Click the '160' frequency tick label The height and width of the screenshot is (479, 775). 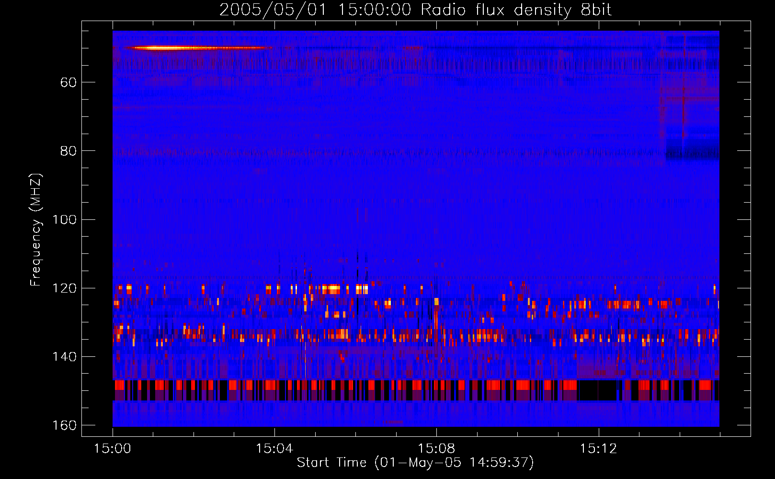coord(65,425)
